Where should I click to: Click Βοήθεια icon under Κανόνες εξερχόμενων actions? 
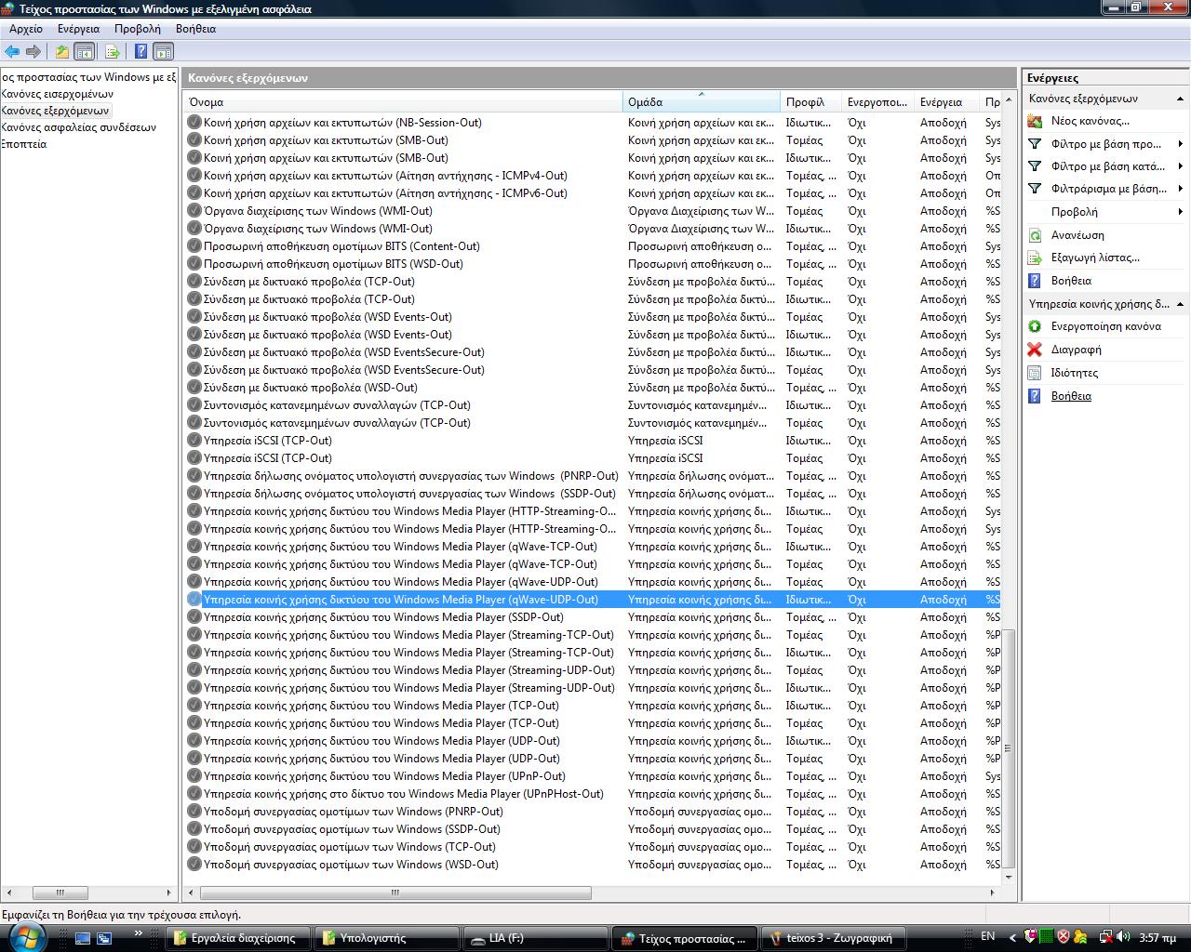tap(1035, 280)
